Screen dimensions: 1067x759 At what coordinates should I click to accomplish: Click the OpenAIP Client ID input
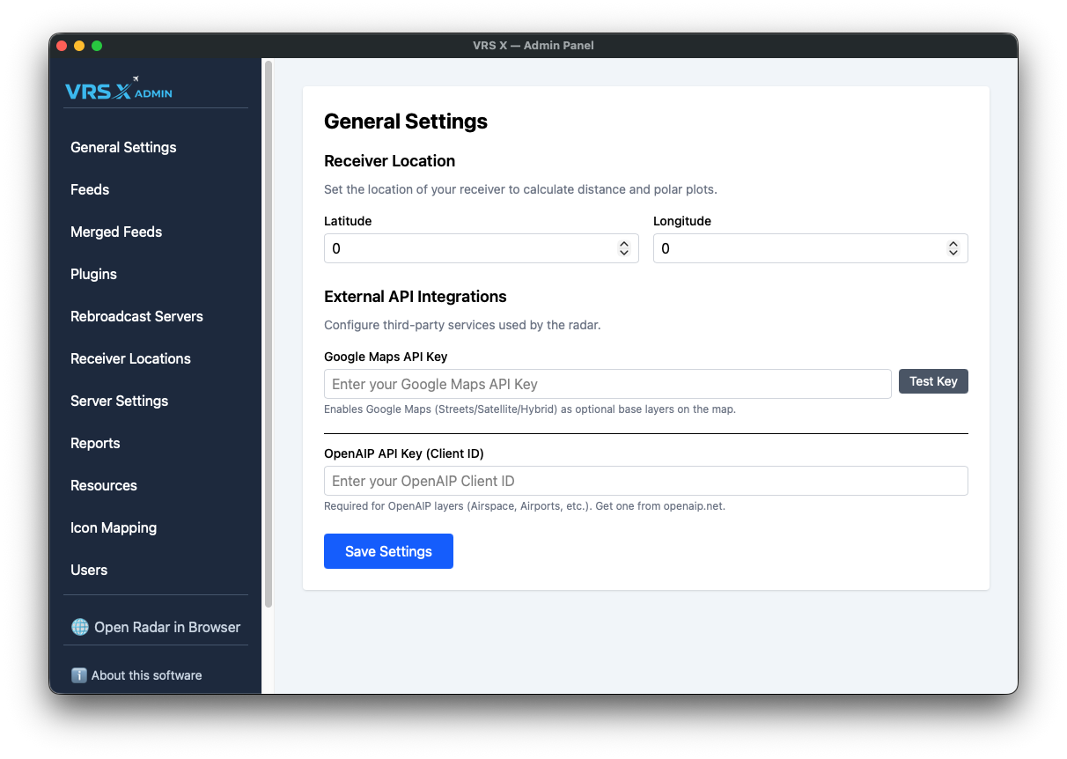point(645,481)
